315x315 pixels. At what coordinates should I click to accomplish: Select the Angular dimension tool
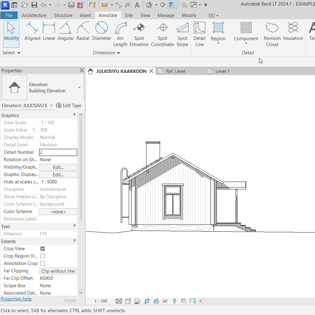click(x=65, y=32)
